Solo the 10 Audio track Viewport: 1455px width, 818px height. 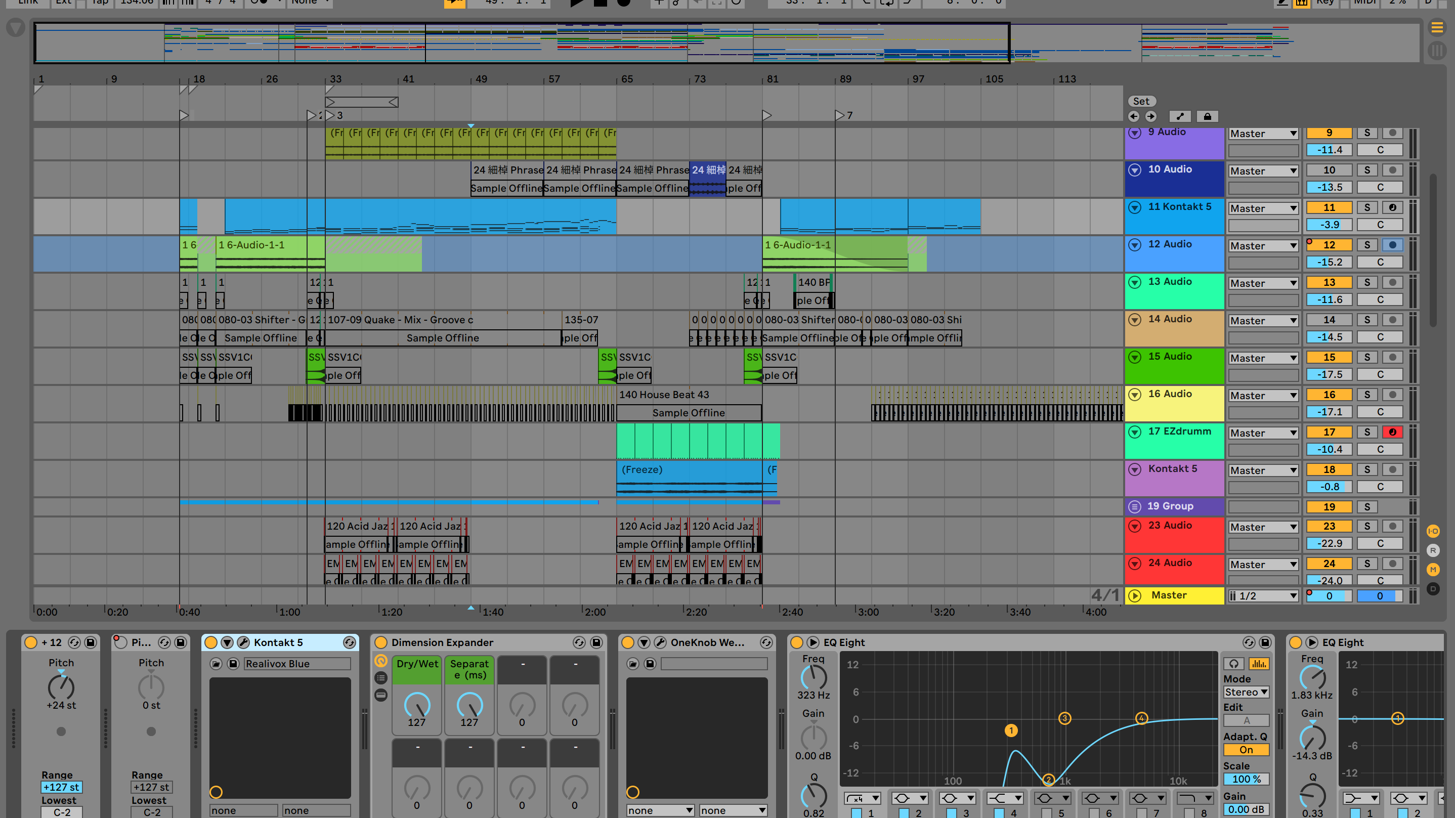pyautogui.click(x=1367, y=170)
